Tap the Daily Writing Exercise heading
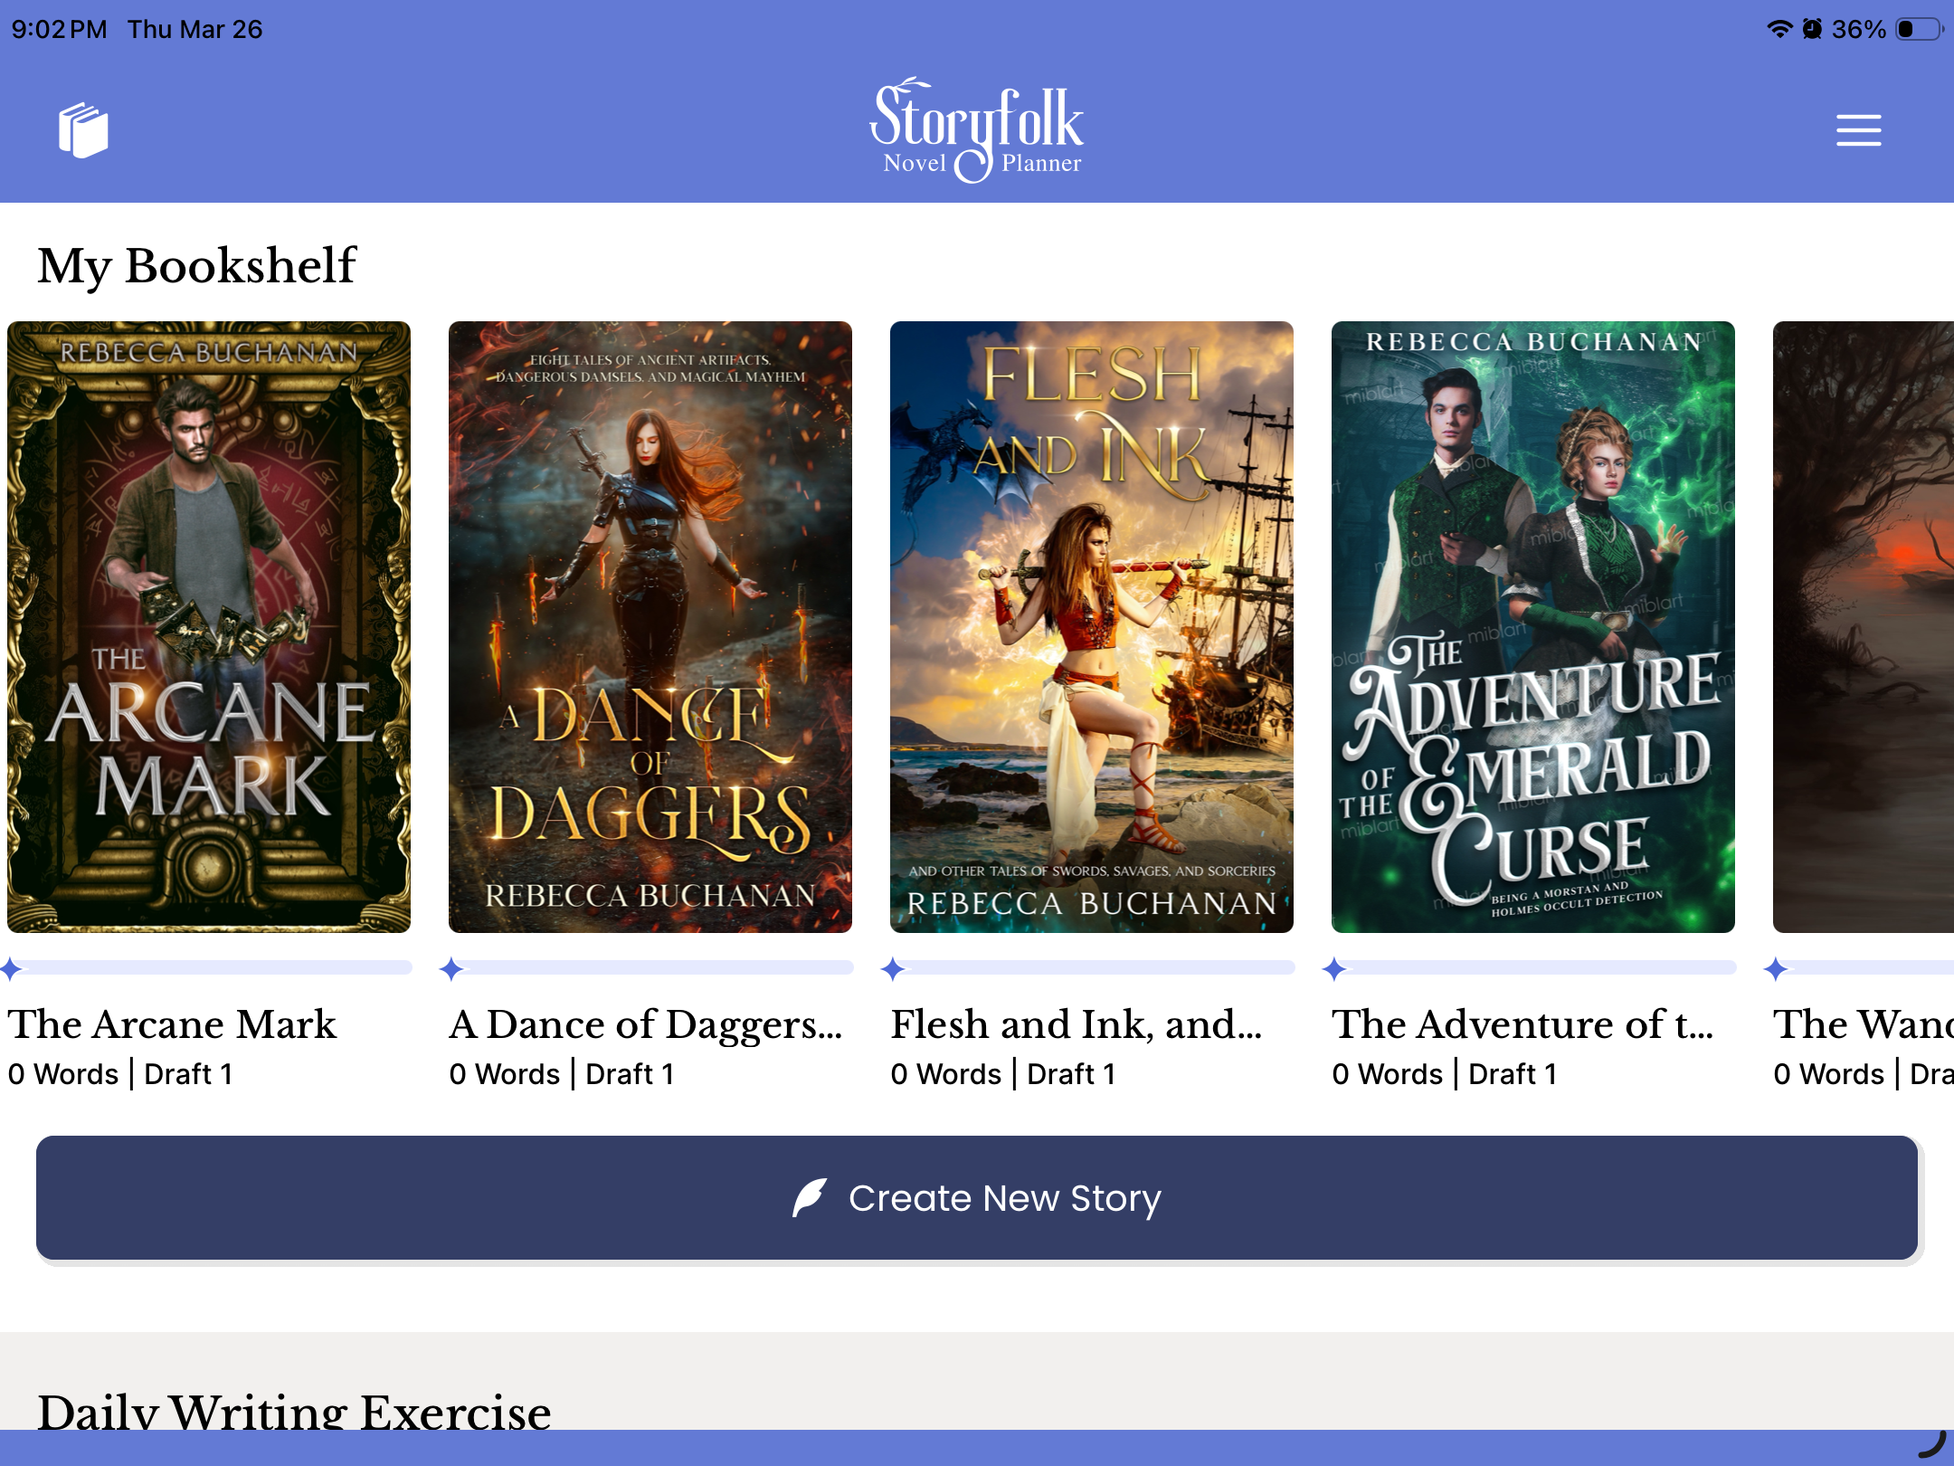The width and height of the screenshot is (1954, 1466). pos(294,1410)
